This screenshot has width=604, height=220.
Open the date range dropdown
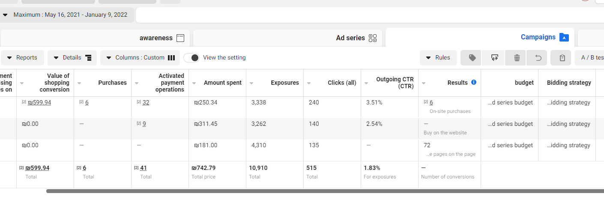pos(66,15)
